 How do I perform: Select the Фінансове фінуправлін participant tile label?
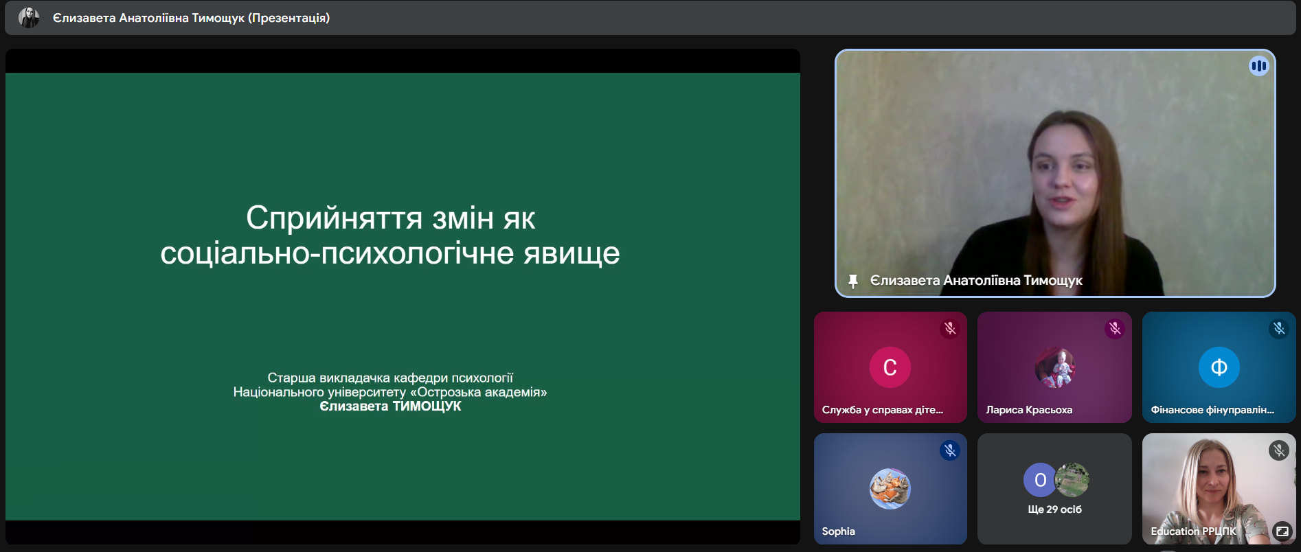pyautogui.click(x=1212, y=410)
